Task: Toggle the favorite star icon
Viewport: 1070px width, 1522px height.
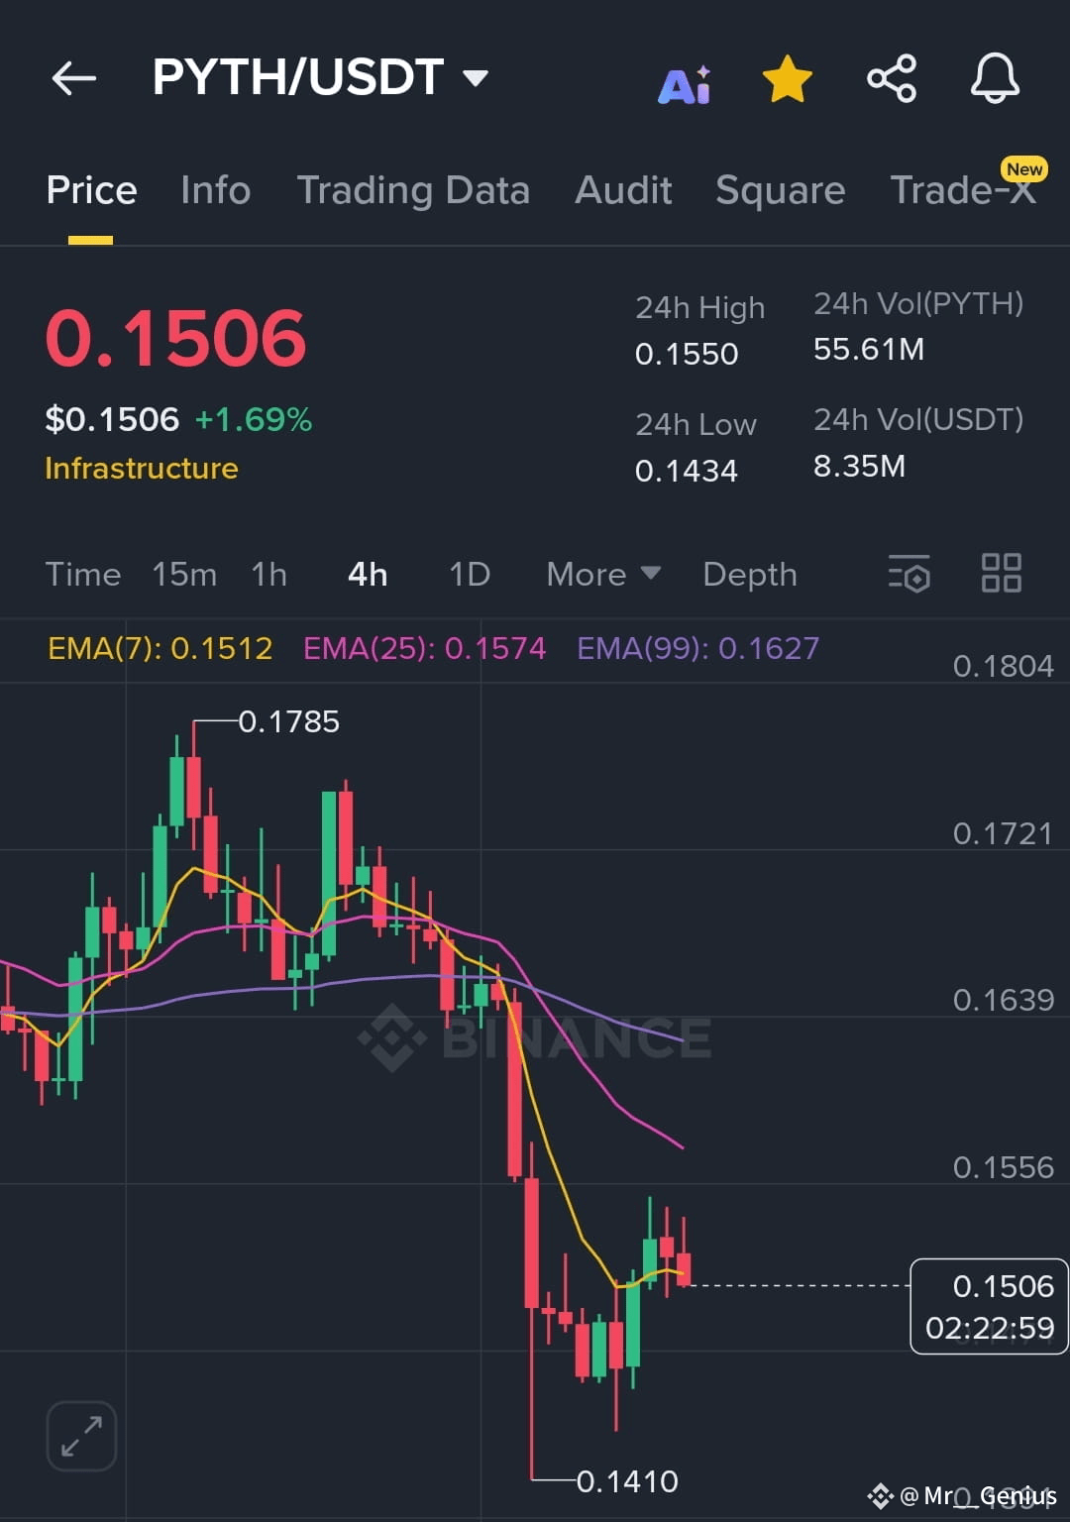Action: 788,79
